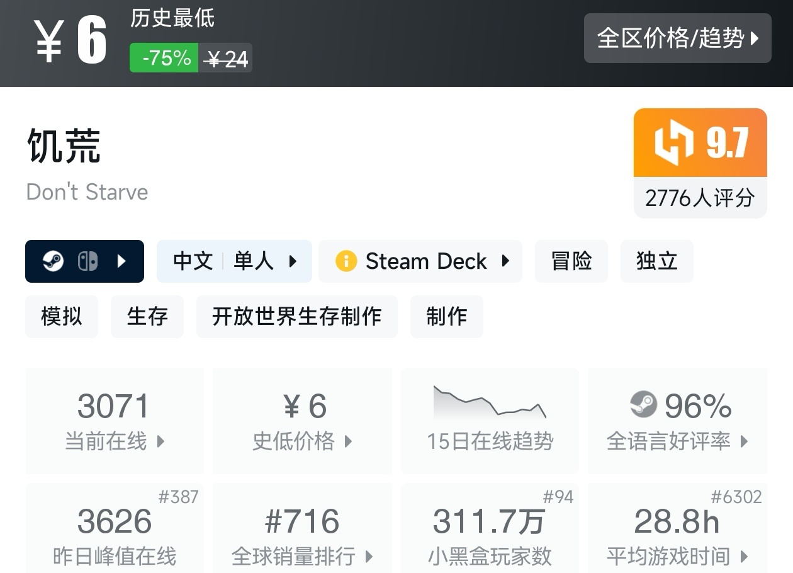Open 史低价格 lowest price history
The image size is (793, 573).
[302, 421]
